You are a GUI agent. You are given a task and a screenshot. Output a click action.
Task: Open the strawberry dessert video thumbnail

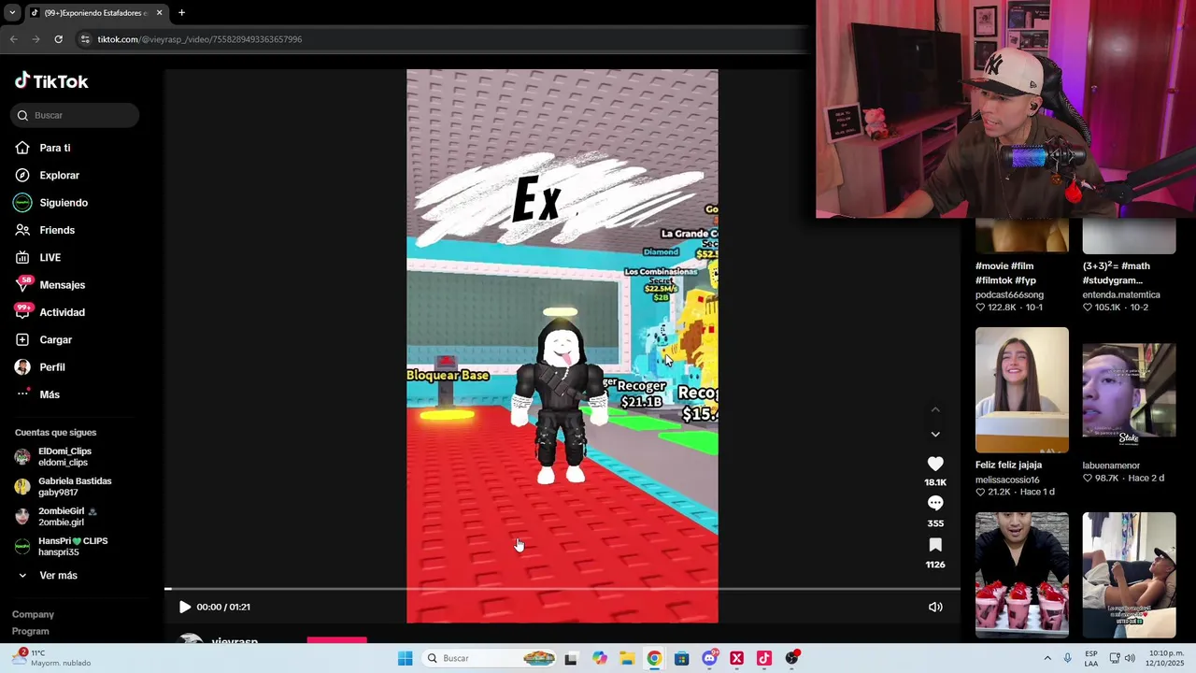(1022, 575)
